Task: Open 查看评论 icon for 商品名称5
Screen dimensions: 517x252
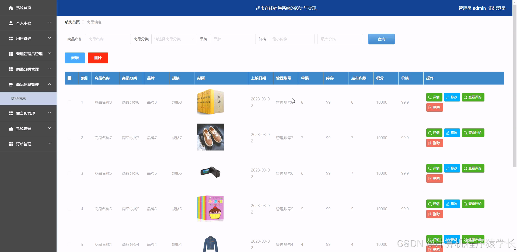Action: pyautogui.click(x=465, y=204)
